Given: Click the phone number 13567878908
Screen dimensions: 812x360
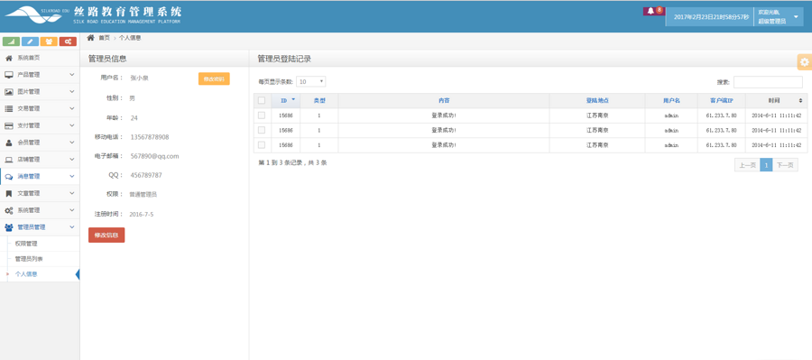Looking at the screenshot, I should tap(150, 137).
